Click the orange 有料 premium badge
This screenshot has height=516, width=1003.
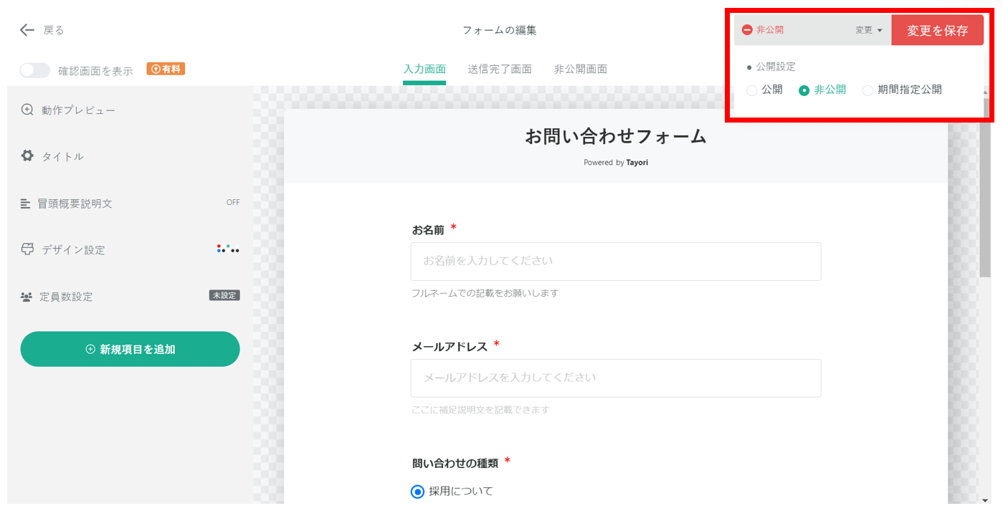coord(166,69)
